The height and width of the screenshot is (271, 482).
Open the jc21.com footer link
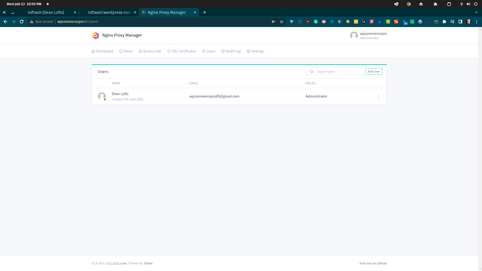120,263
